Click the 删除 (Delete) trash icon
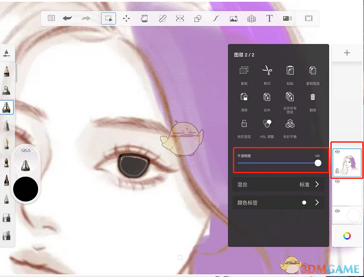Screen dimensions: 364x277 pos(312,97)
